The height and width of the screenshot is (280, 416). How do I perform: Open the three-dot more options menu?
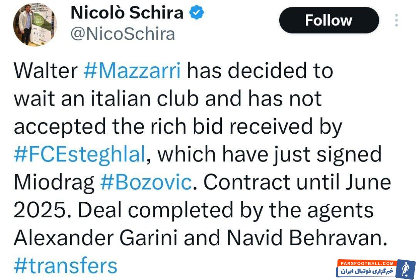(396, 20)
